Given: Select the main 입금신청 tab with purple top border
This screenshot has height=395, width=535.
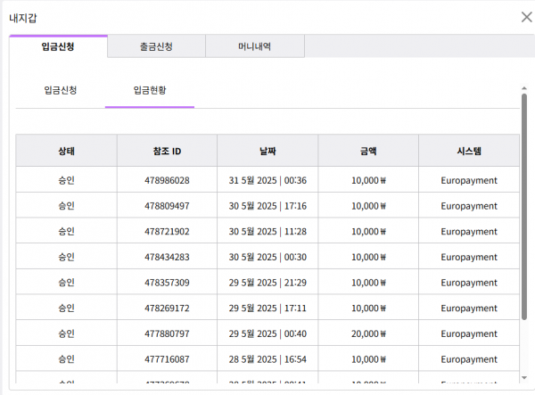Looking at the screenshot, I should click(x=58, y=46).
